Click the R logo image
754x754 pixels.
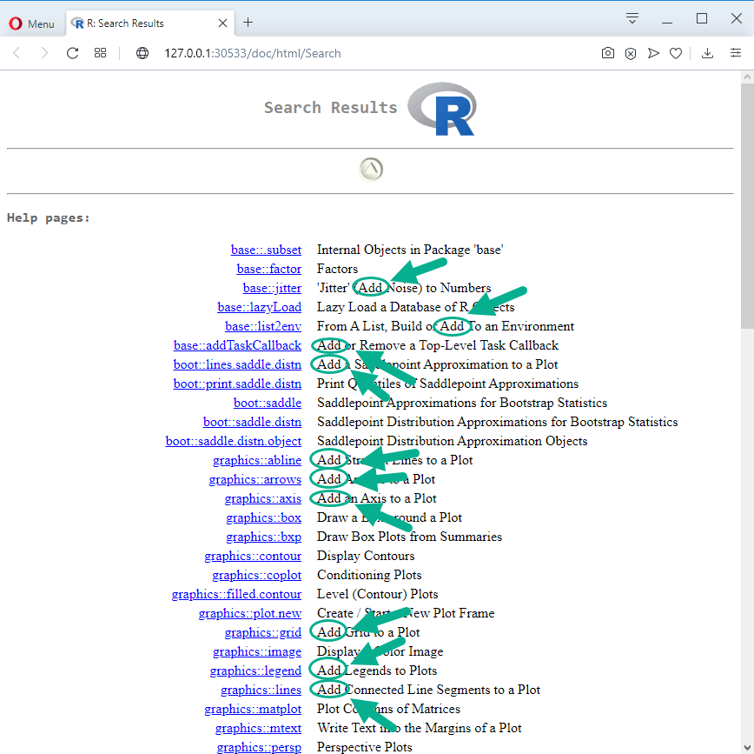(442, 109)
